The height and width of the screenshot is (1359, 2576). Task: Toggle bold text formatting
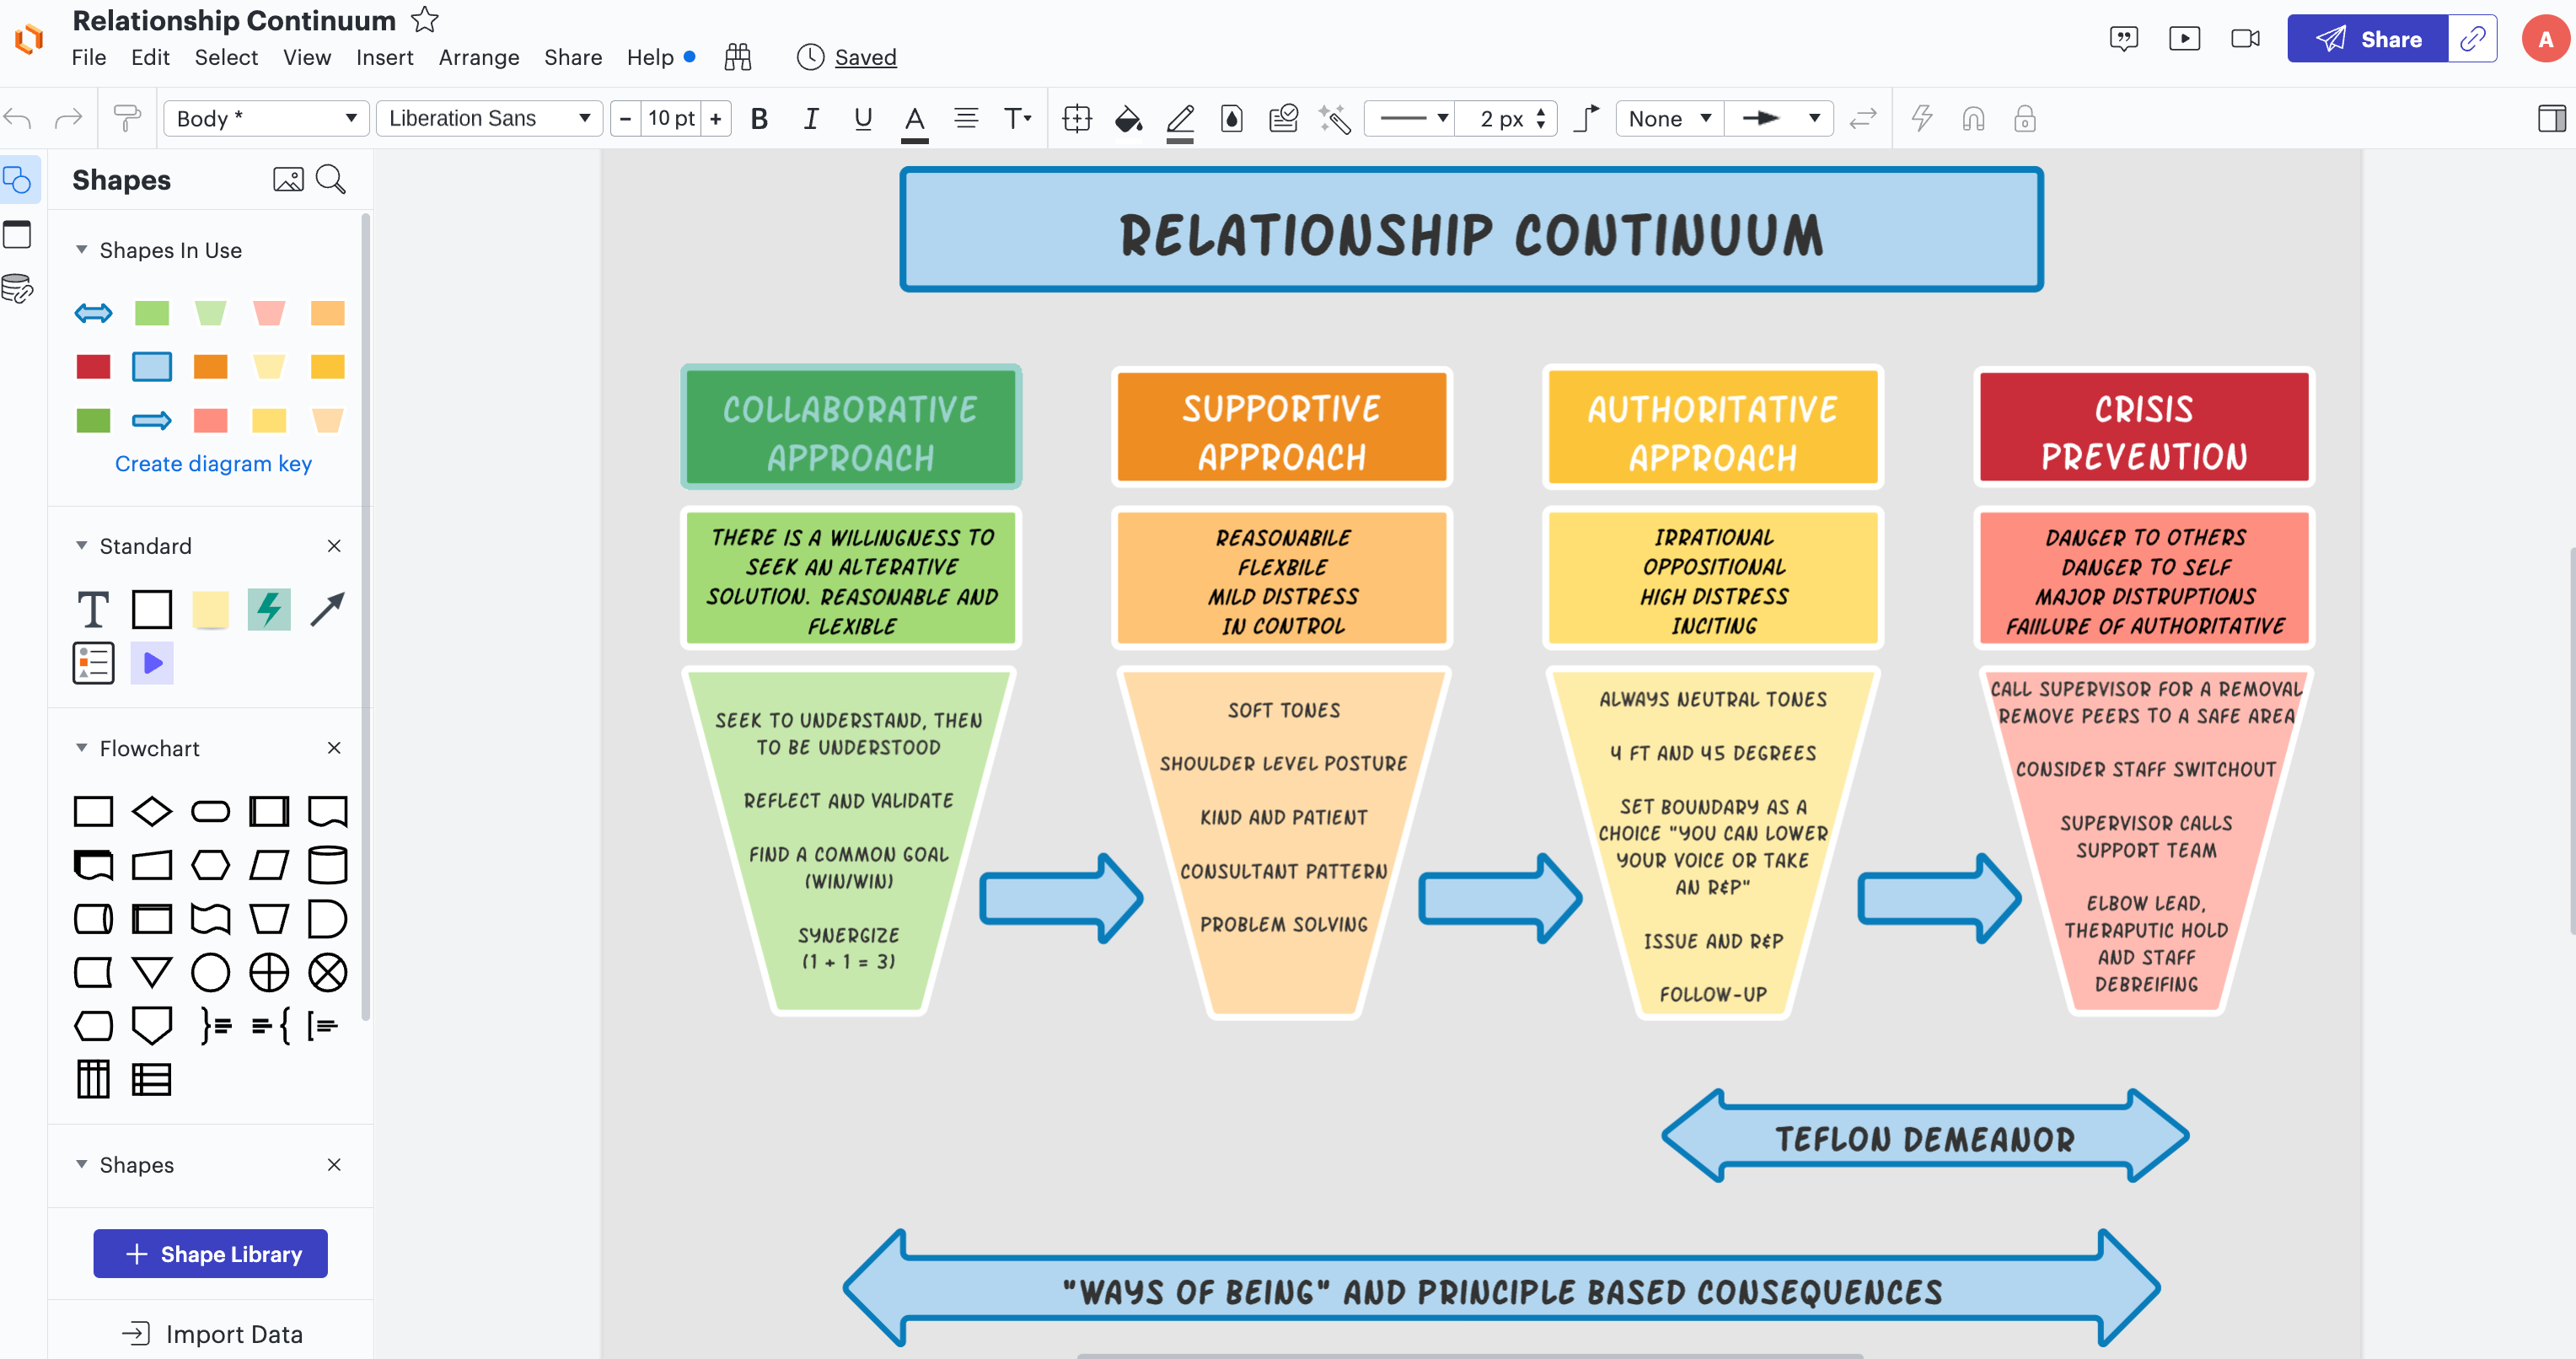(759, 119)
